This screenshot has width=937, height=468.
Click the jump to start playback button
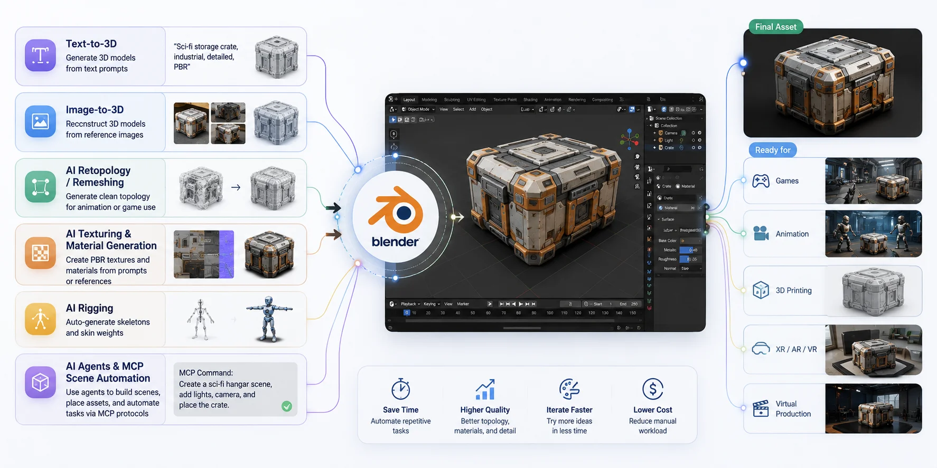[501, 304]
